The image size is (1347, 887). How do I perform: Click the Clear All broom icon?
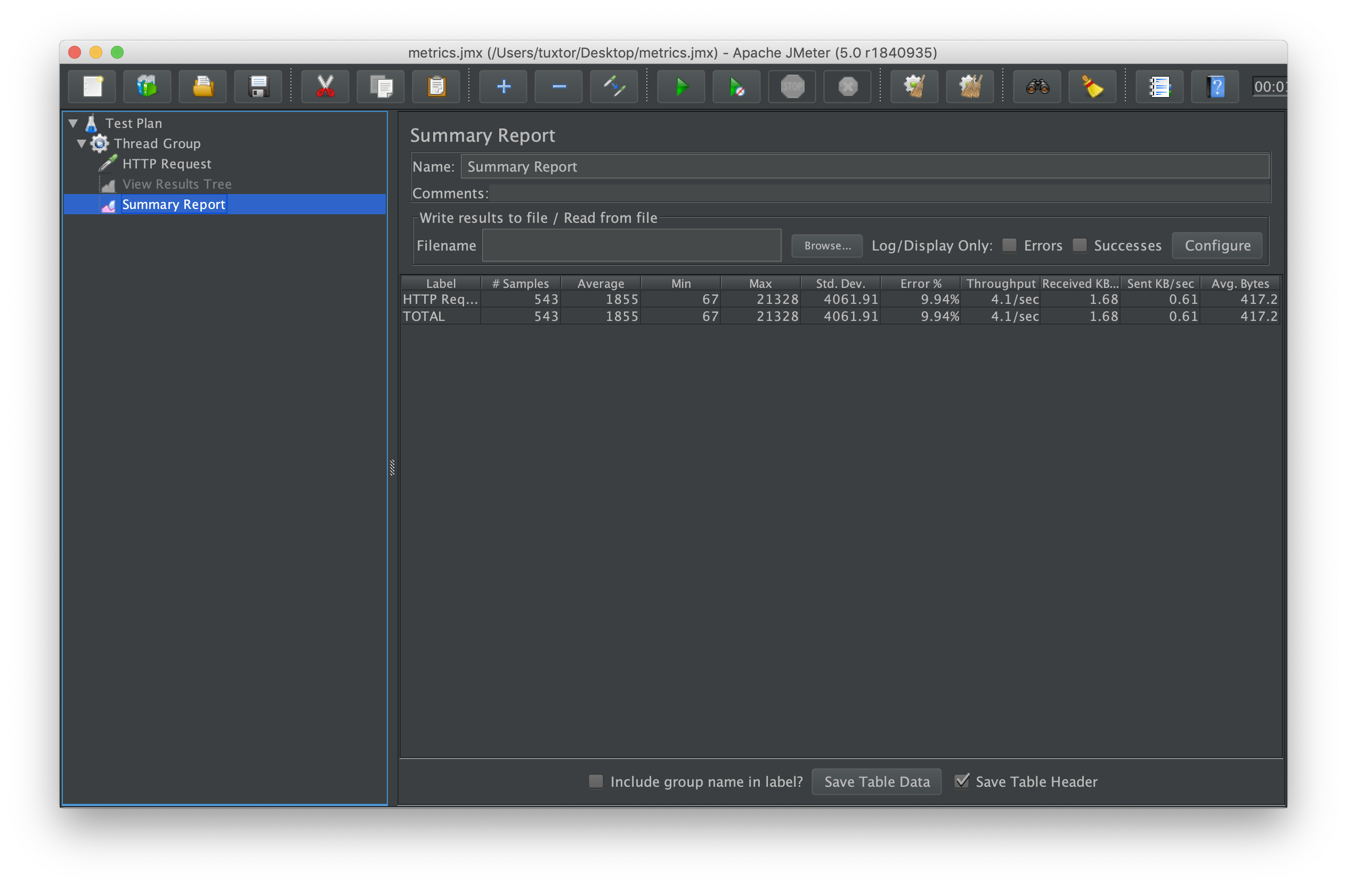point(970,86)
